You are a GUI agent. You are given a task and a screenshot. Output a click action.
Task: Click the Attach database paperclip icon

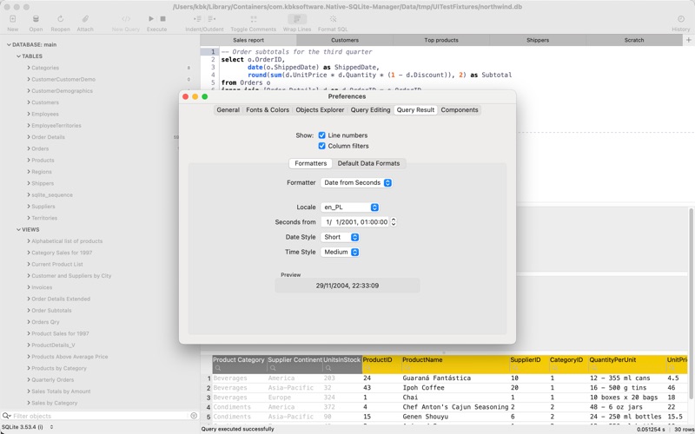85,19
